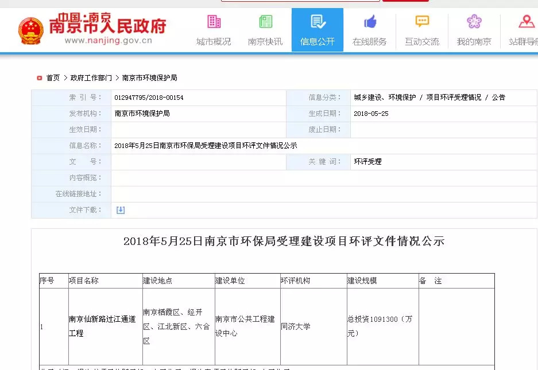
Task: Go to 首页 breadcrumb link
Action: (x=53, y=78)
